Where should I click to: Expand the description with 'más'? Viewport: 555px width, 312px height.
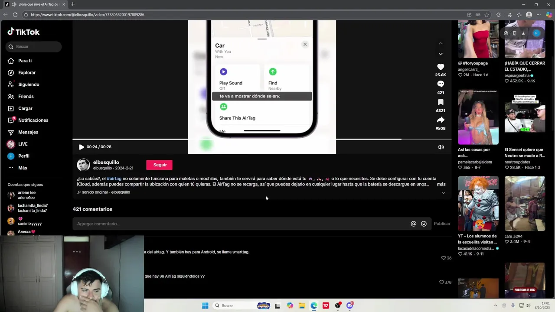click(x=441, y=184)
